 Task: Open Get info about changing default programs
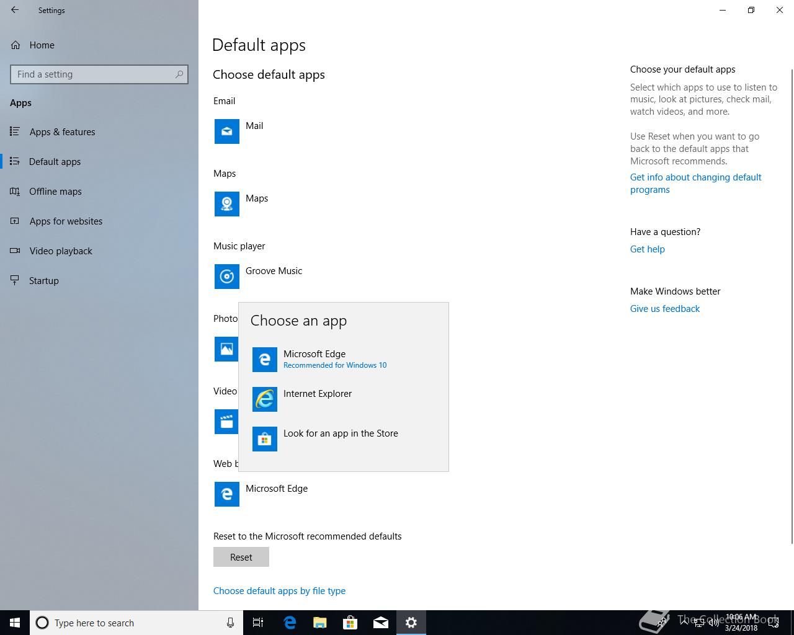point(695,184)
